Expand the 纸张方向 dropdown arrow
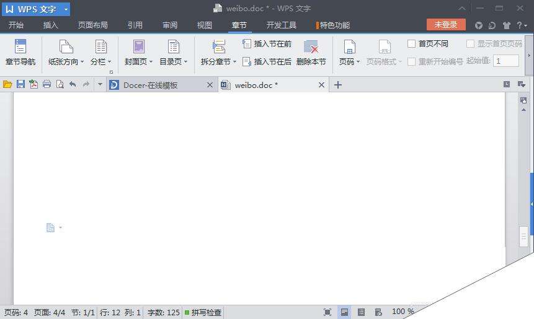Screen dimensions: 534x319 coord(82,61)
